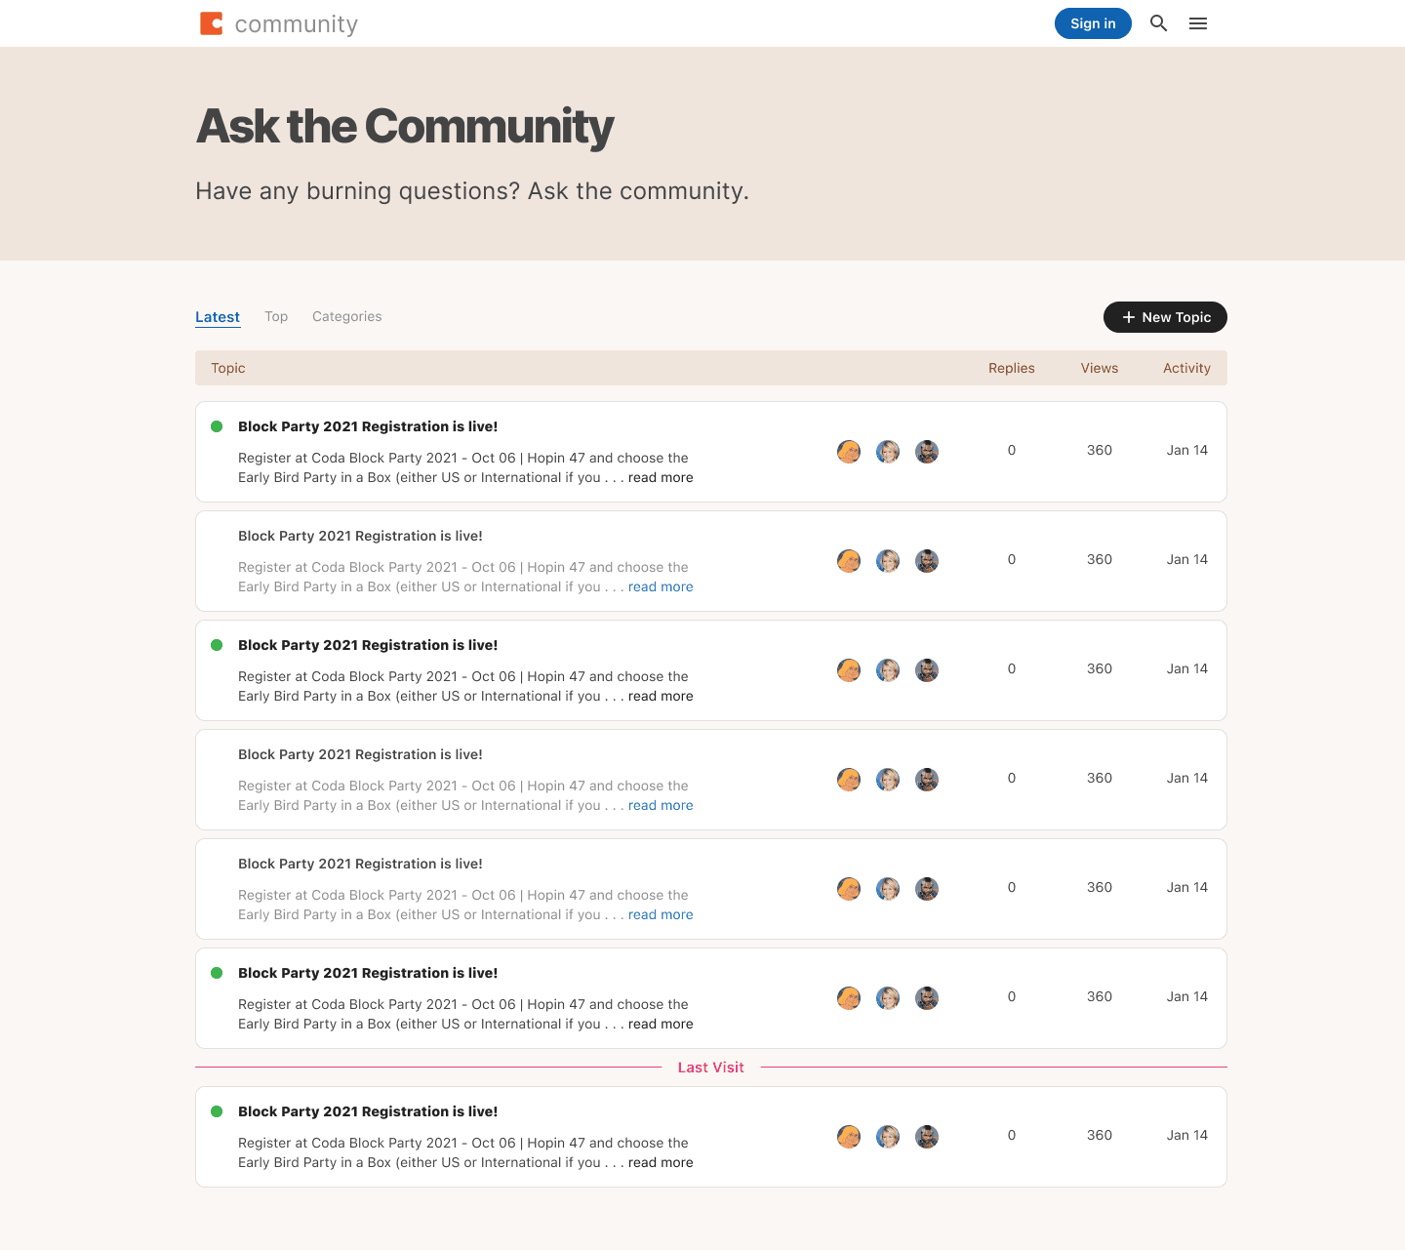Image resolution: width=1405 pixels, height=1250 pixels.
Task: Click the Topic column header
Action: 228,368
